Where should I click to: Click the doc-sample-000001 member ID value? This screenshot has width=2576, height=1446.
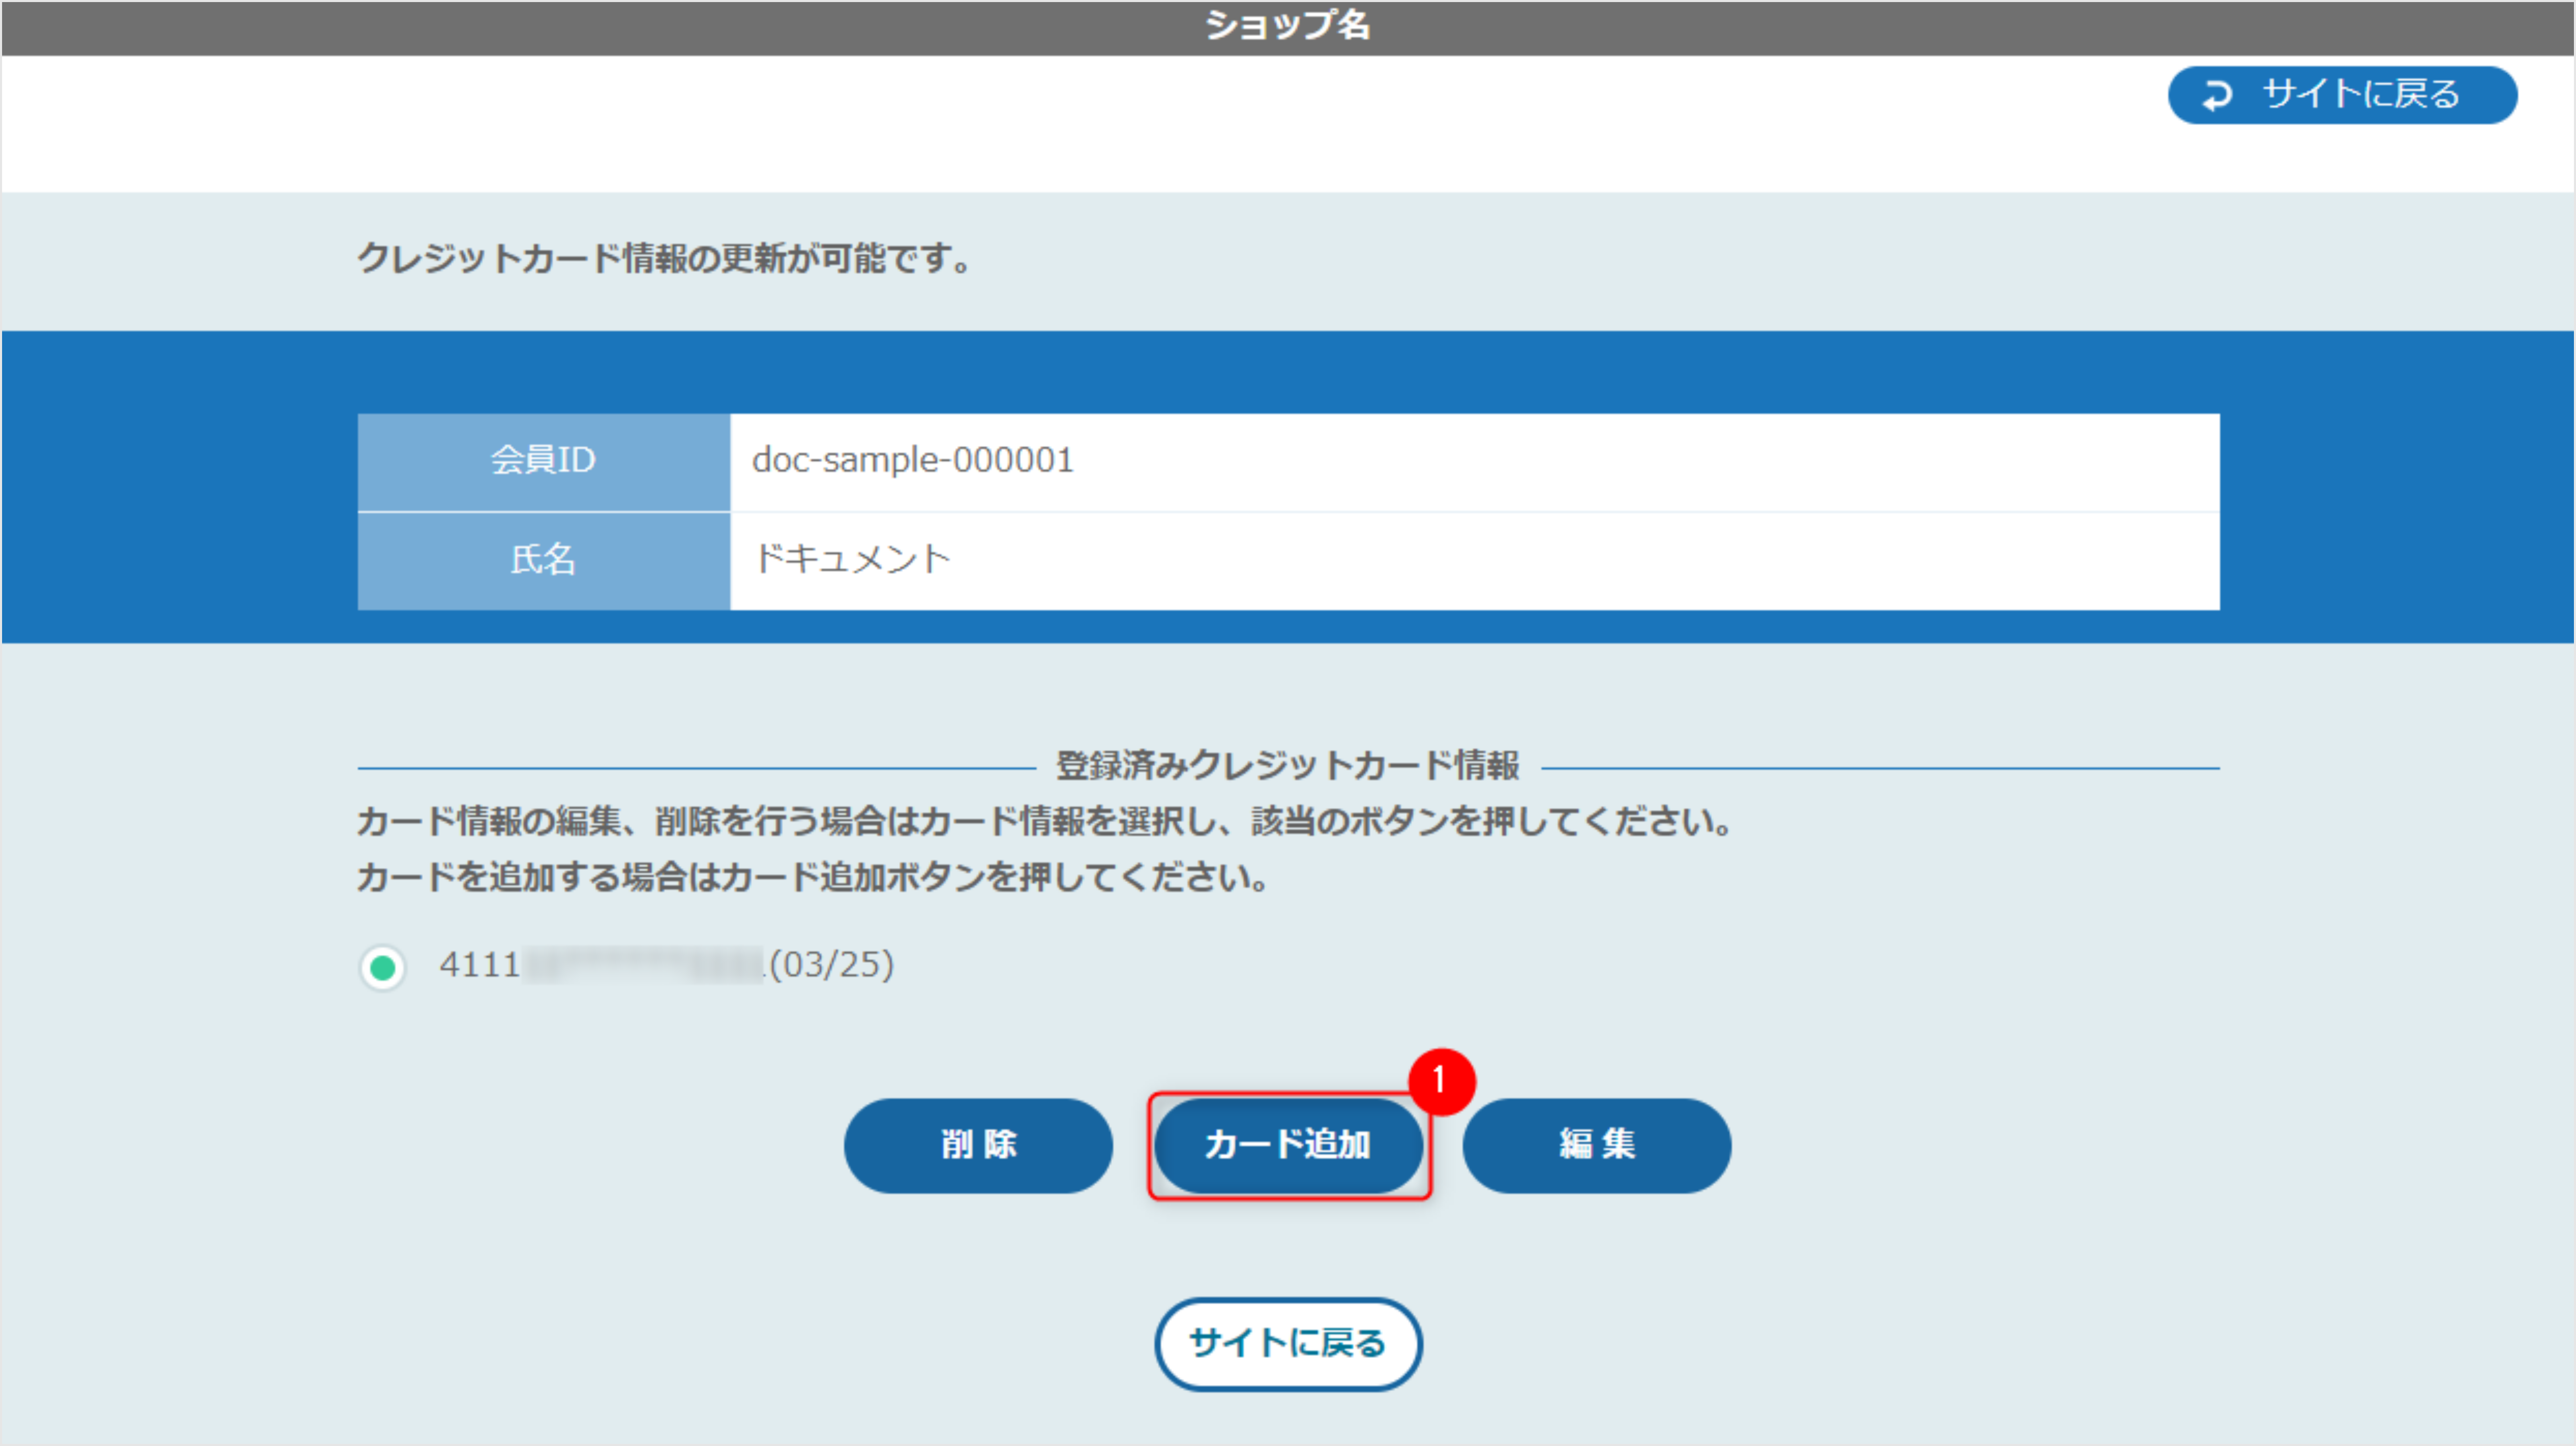point(912,460)
